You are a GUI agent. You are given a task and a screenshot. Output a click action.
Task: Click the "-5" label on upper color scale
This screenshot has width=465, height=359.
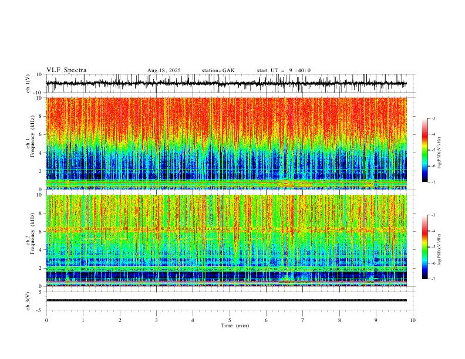433,150
